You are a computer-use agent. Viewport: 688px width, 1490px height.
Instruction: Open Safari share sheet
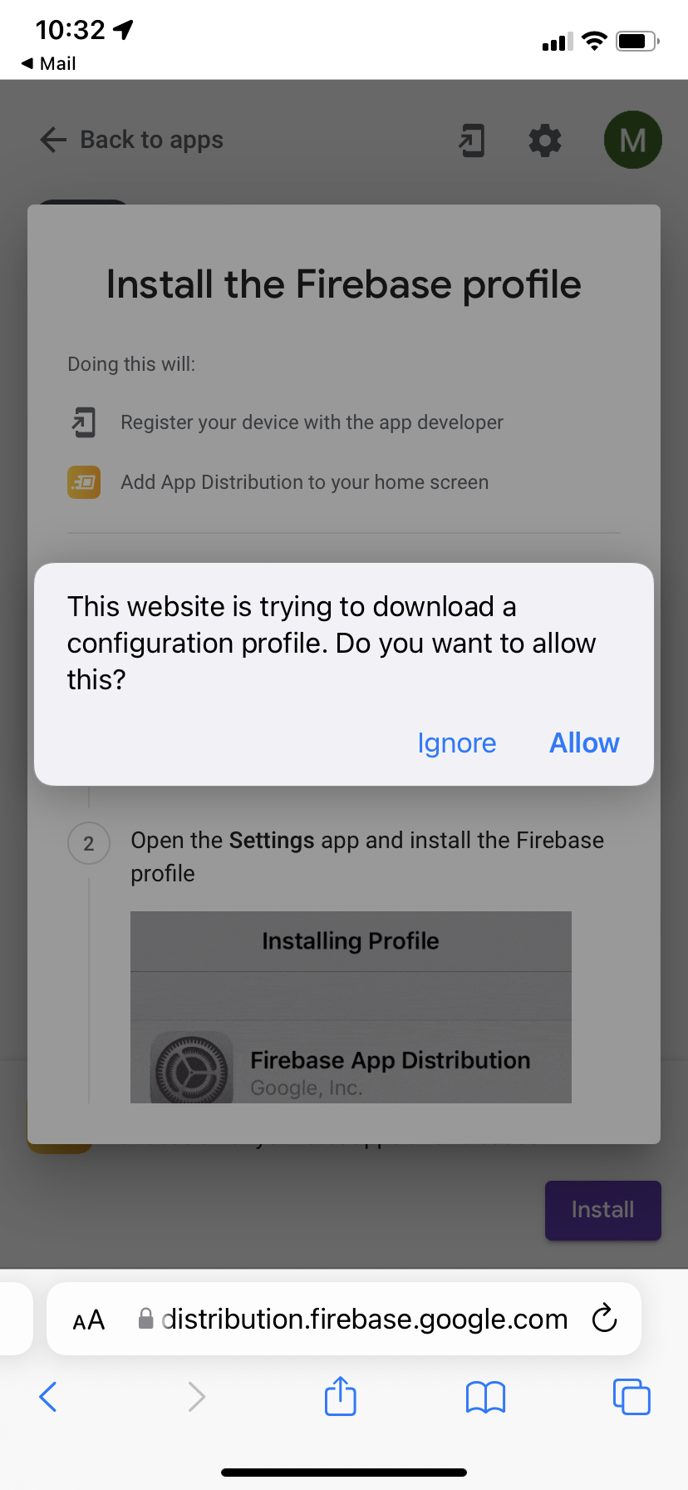coord(340,1396)
